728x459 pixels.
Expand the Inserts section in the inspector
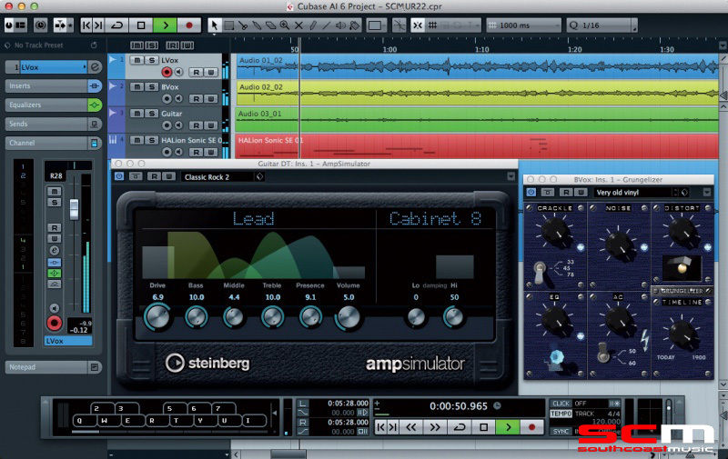pyautogui.click(x=45, y=85)
